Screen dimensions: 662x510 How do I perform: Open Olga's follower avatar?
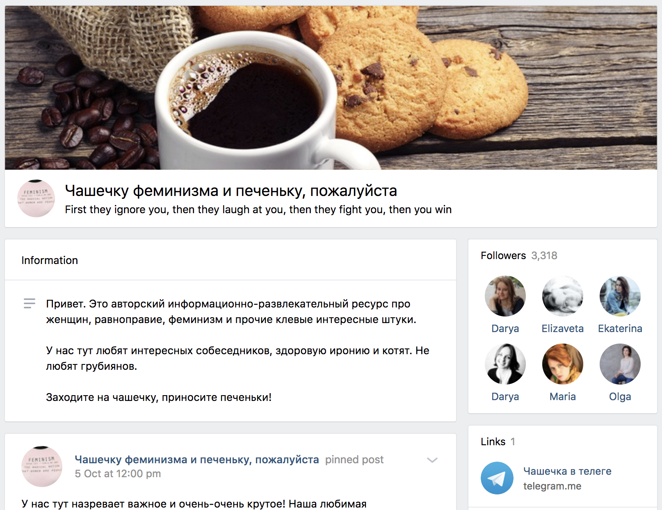(620, 364)
